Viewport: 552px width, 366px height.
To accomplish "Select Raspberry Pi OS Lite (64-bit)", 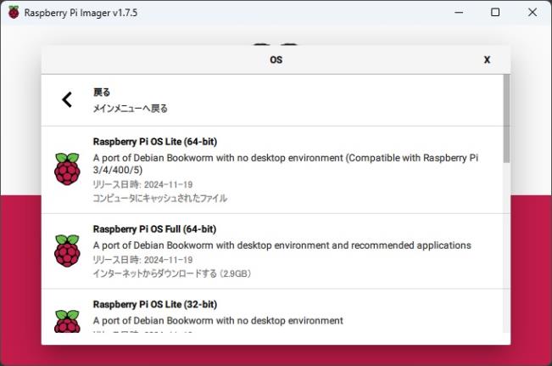I will [272, 170].
